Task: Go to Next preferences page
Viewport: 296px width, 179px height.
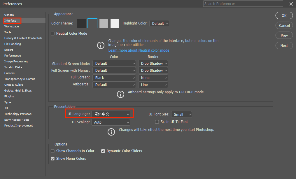Action: [284, 46]
